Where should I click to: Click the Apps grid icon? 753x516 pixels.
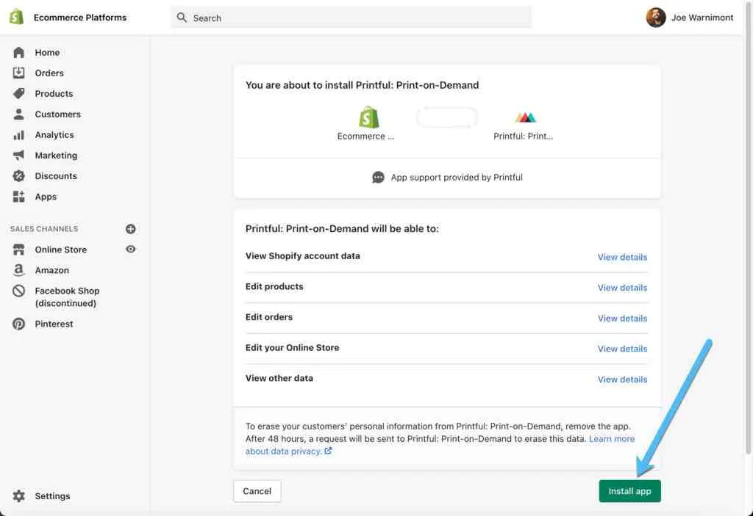point(18,196)
